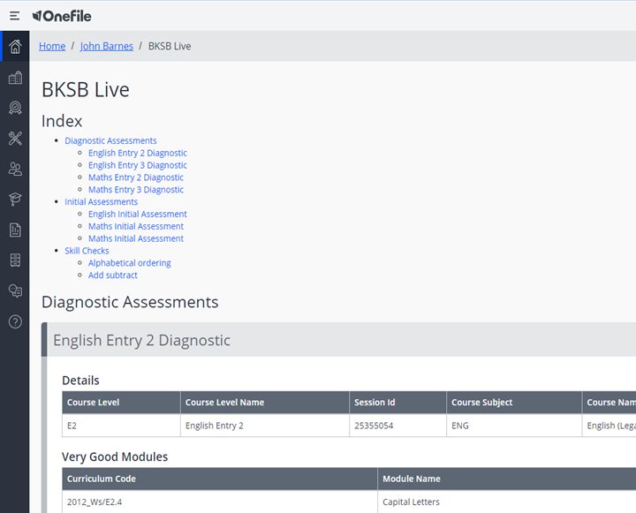Go to Home breadcrumb link

click(x=52, y=46)
